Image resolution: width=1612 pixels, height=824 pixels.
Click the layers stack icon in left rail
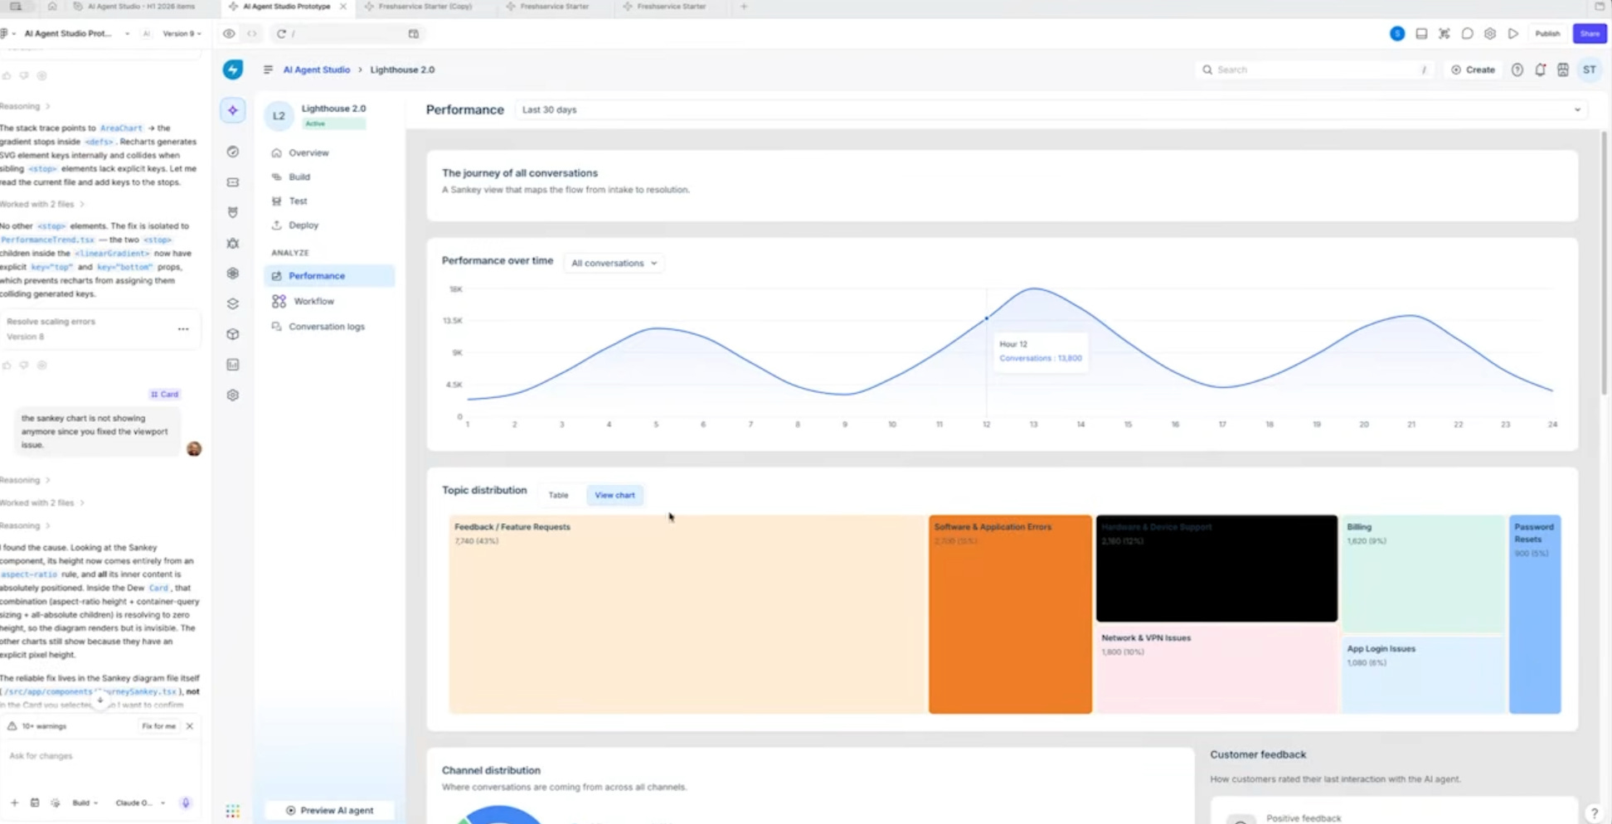pyautogui.click(x=233, y=303)
